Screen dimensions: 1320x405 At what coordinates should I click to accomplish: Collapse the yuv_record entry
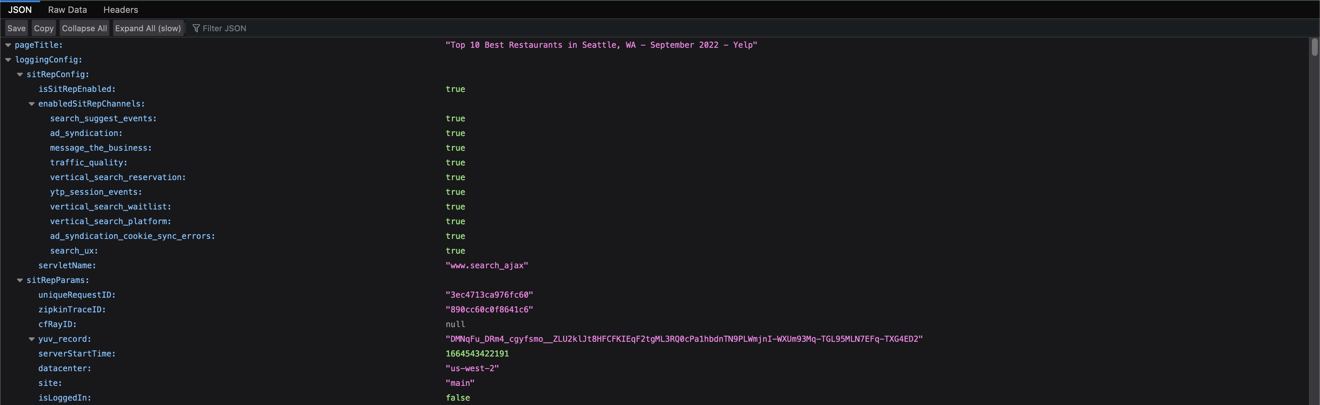(x=32, y=338)
